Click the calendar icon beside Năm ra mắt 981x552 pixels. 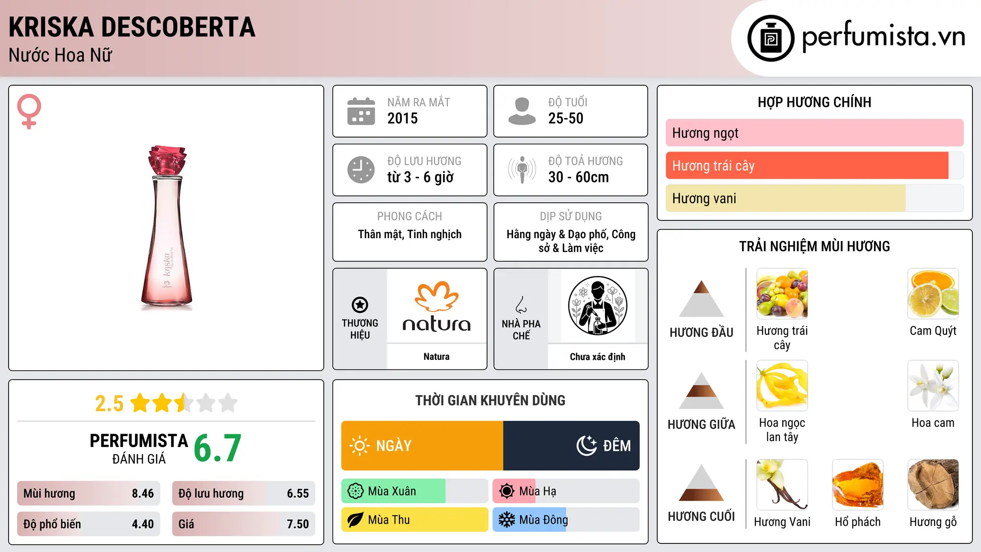361,111
